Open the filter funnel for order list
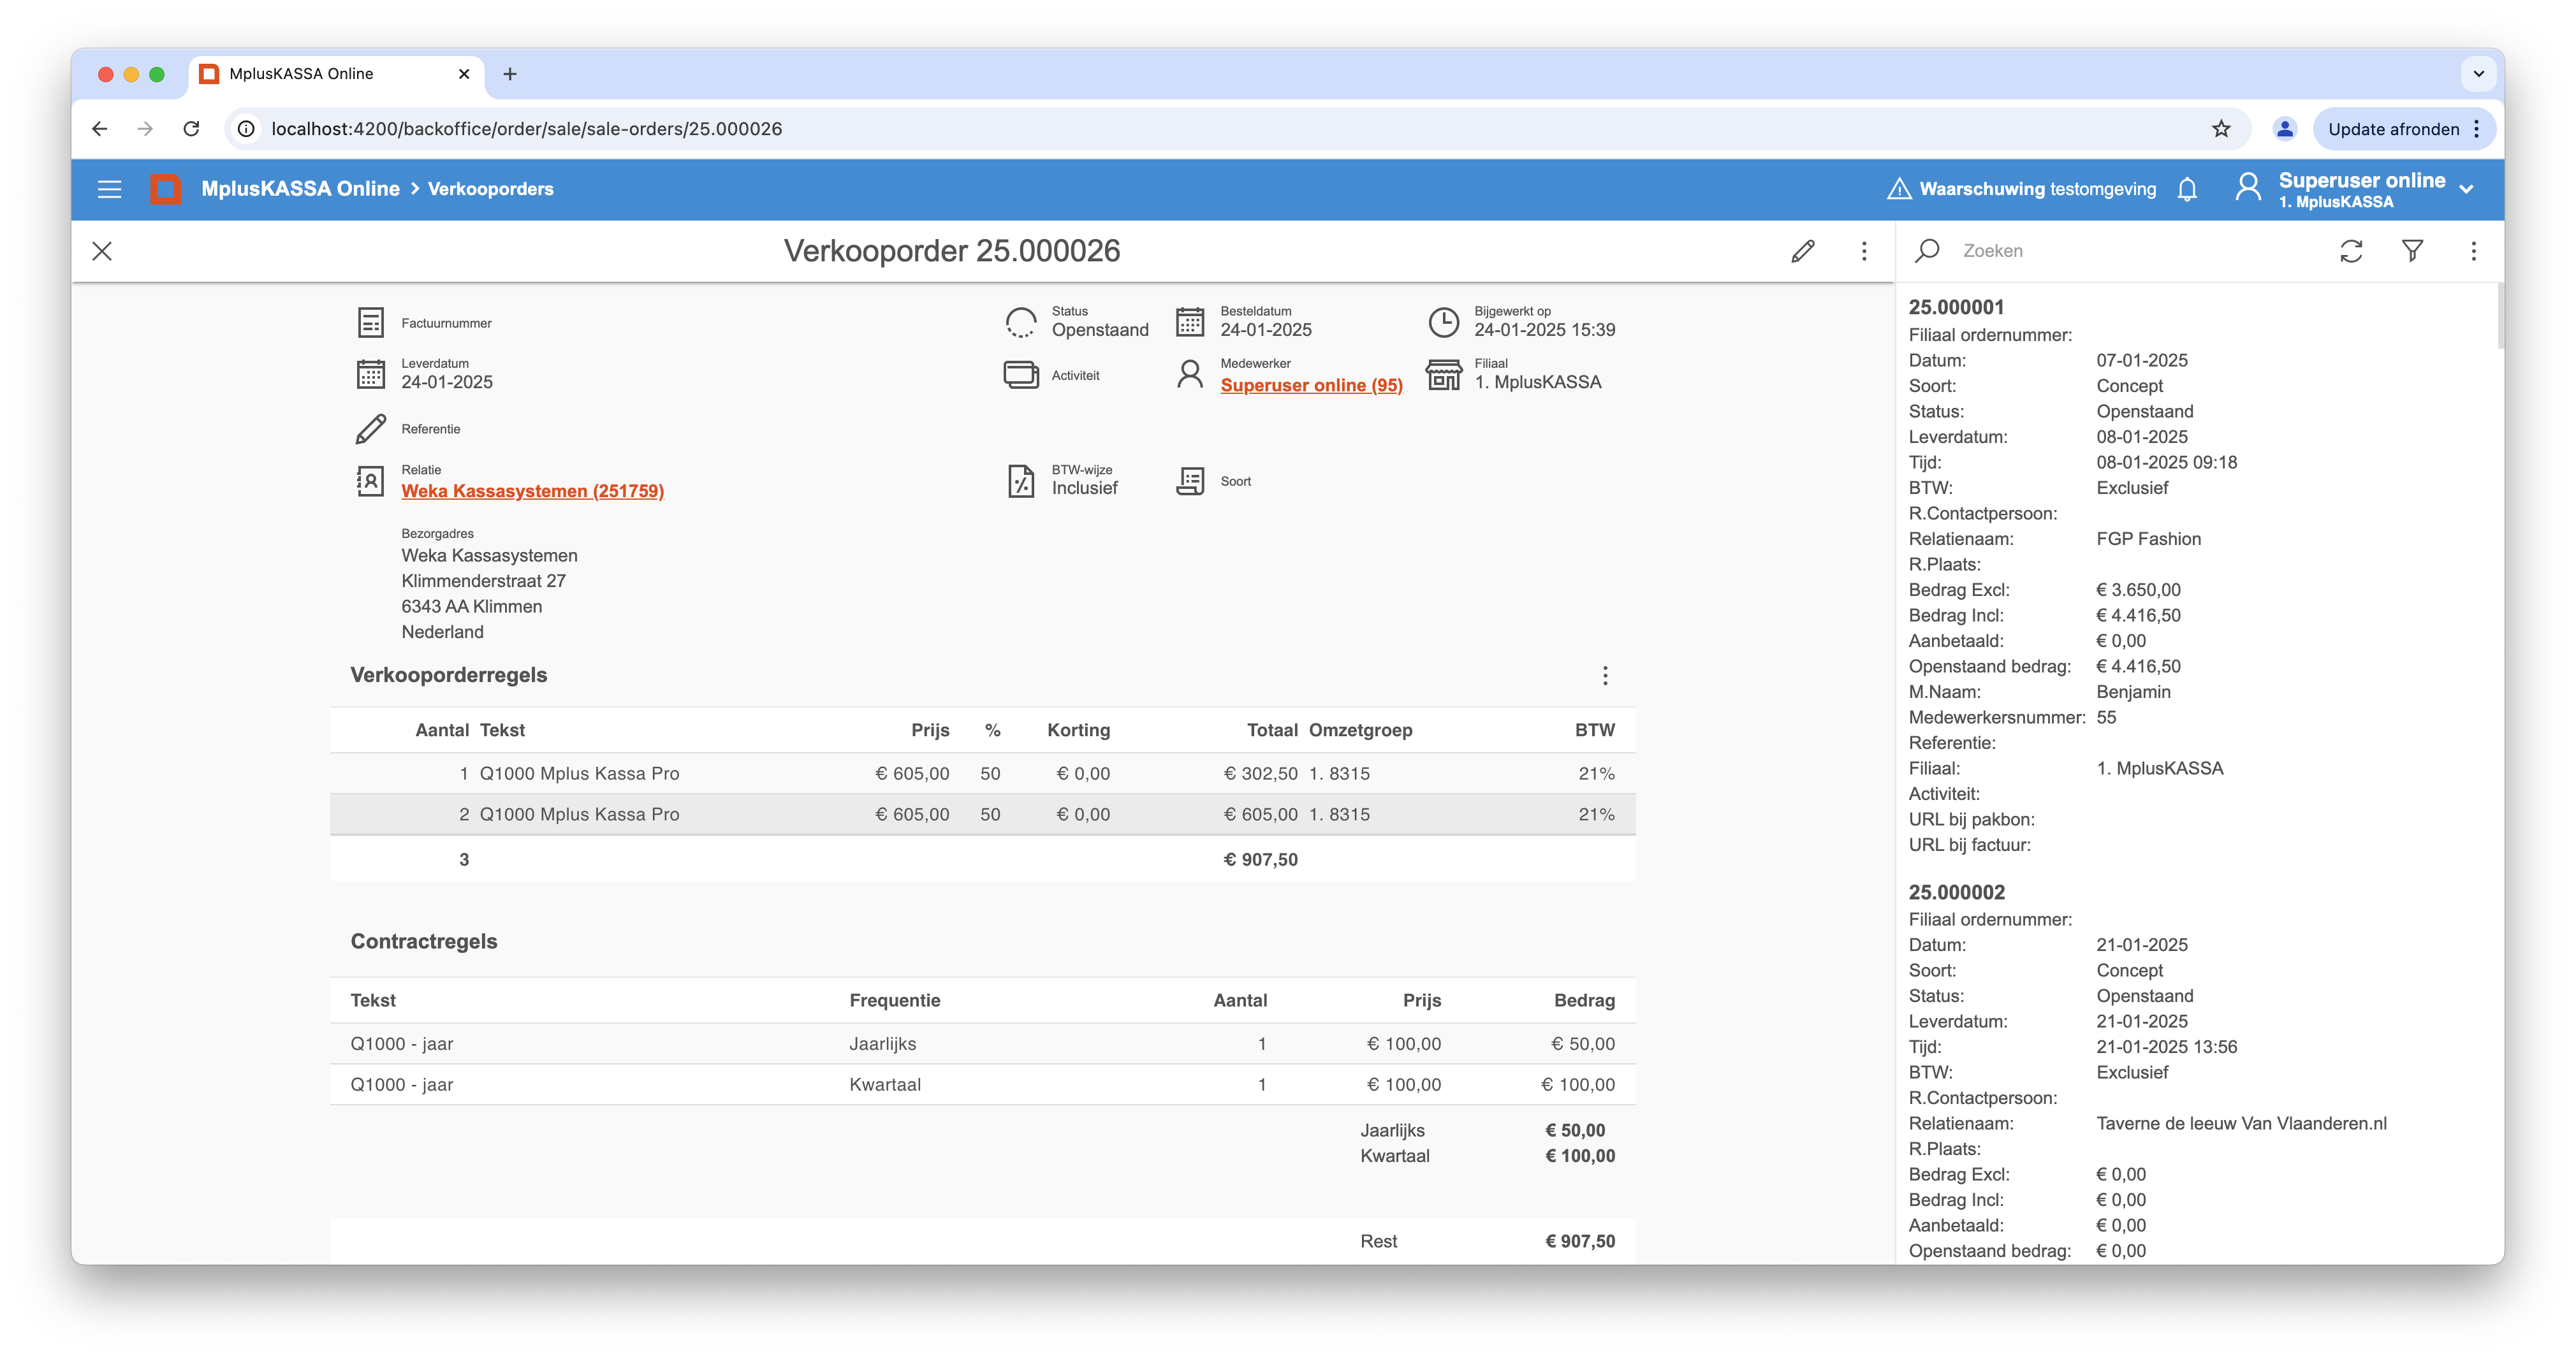This screenshot has width=2576, height=1359. point(2412,251)
